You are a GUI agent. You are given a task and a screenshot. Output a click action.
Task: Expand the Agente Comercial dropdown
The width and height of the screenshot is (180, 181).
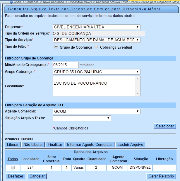click(x=96, y=111)
